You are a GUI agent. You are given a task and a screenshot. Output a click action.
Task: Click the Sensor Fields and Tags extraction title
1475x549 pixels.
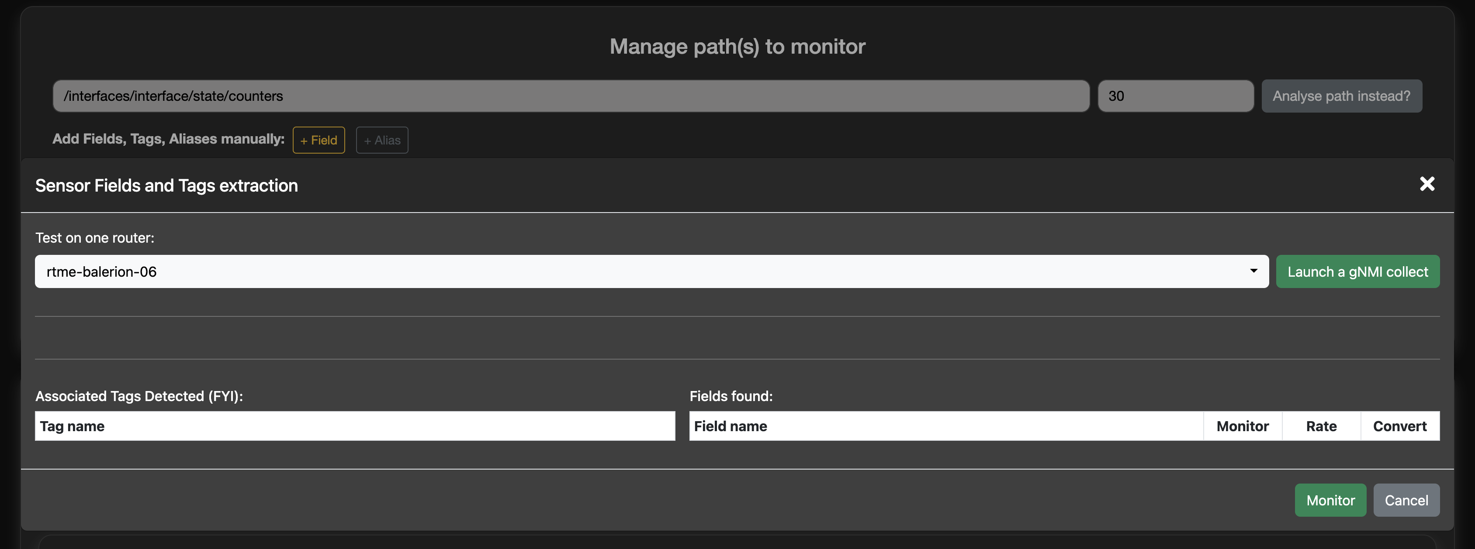pos(166,185)
